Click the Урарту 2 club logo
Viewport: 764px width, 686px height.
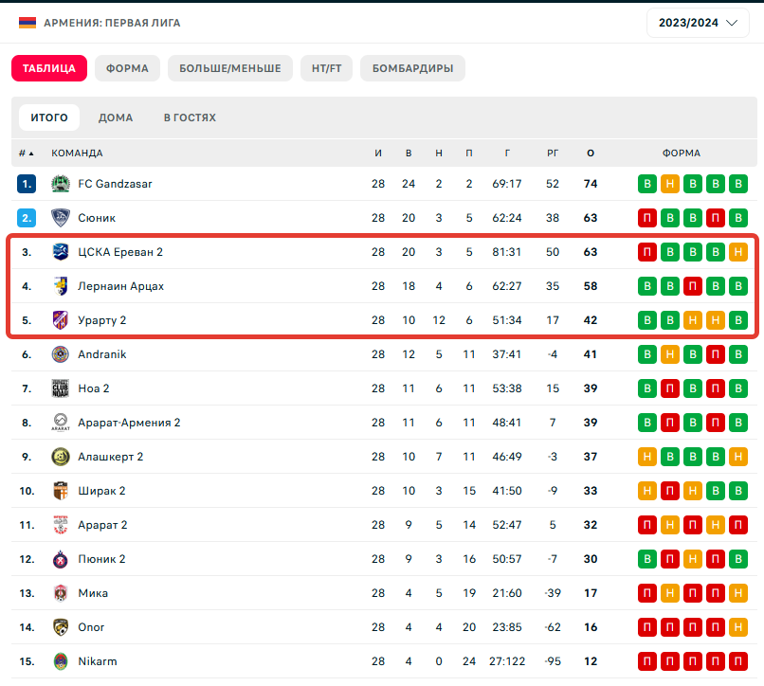(61, 320)
